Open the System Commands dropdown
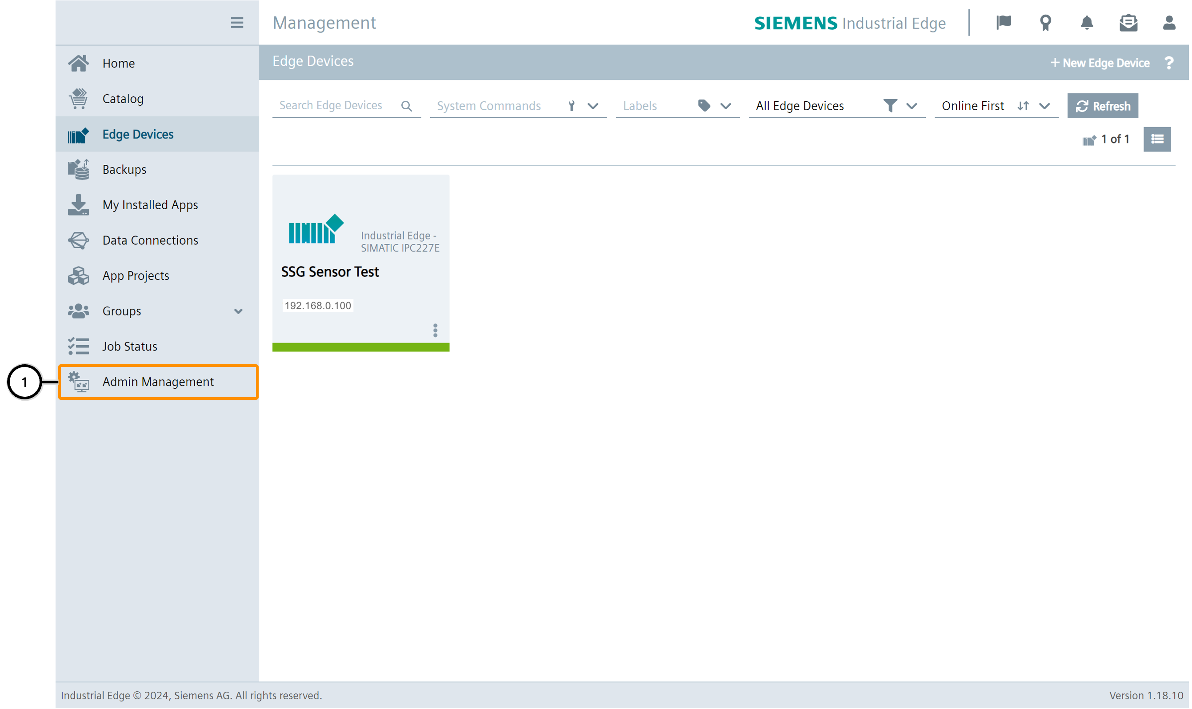 [x=592, y=106]
